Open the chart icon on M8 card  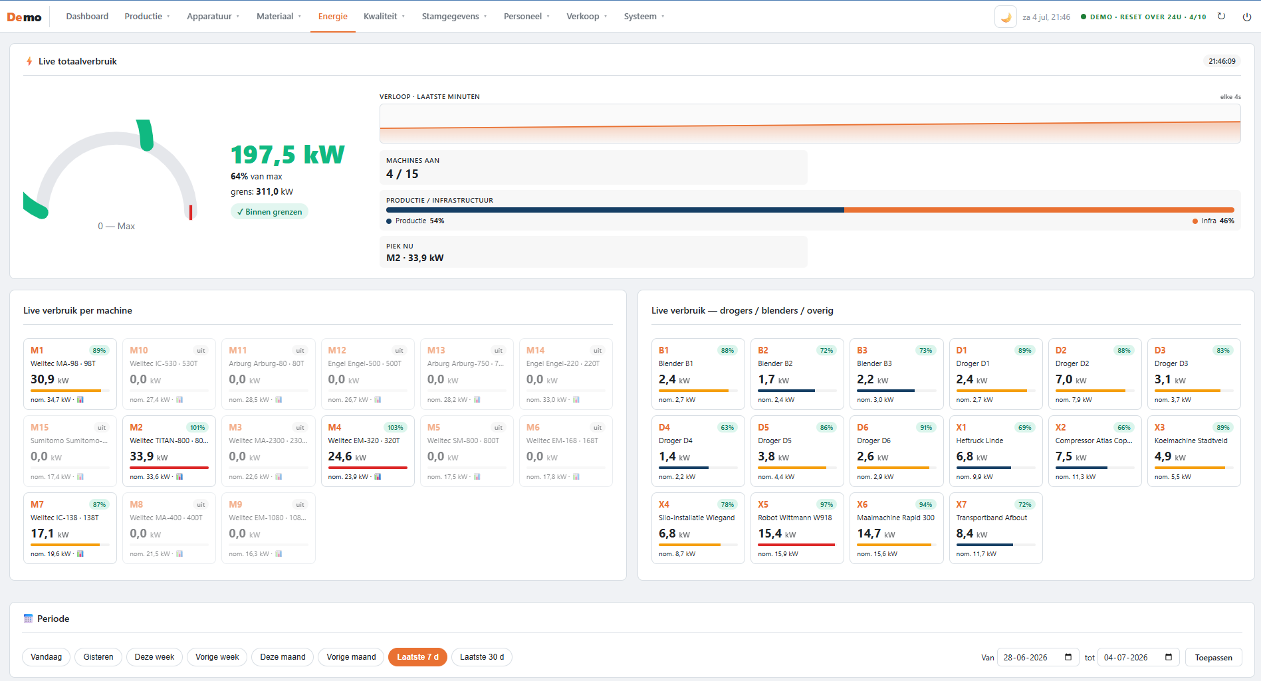point(179,554)
